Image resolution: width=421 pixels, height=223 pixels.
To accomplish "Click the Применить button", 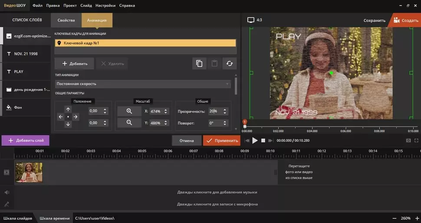I will pos(222,141).
